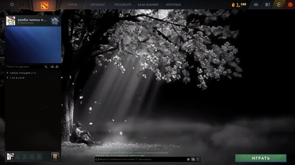Open the АРСЕНАЛ tab
Image resolution: width=295 pixels, height=165 pixels.
[97, 5]
